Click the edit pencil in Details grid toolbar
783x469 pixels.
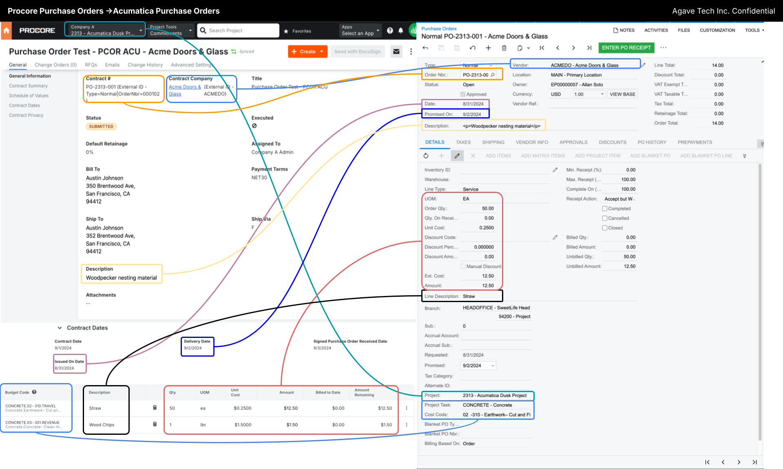pyautogui.click(x=457, y=156)
